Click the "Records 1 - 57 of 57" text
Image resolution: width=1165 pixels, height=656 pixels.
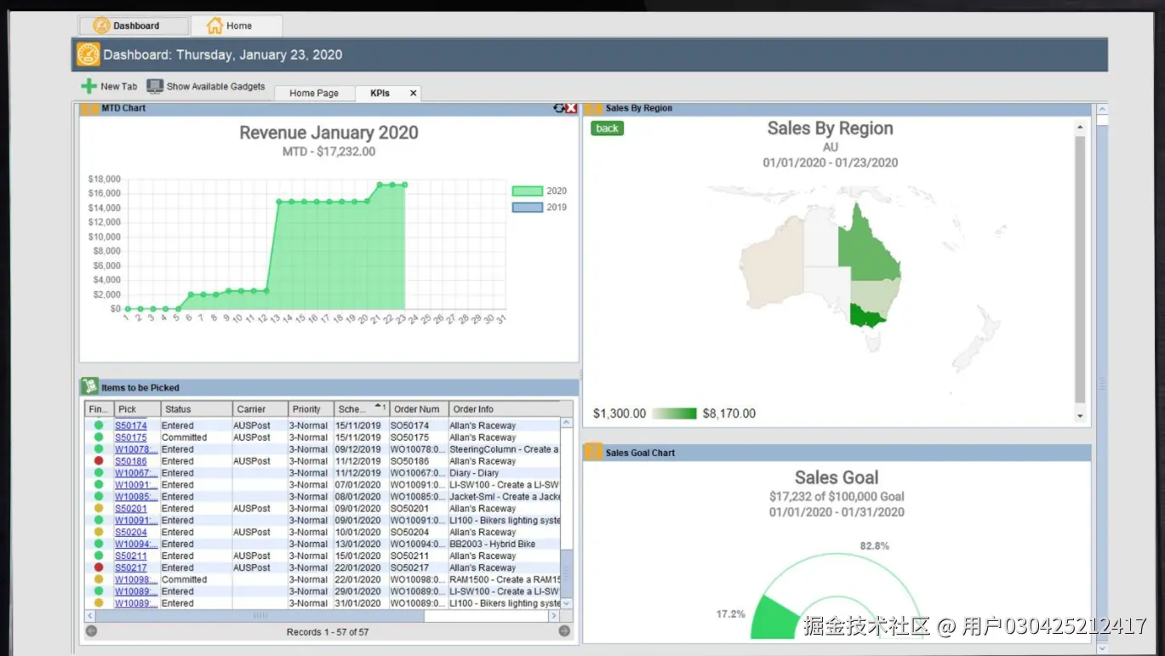point(328,632)
